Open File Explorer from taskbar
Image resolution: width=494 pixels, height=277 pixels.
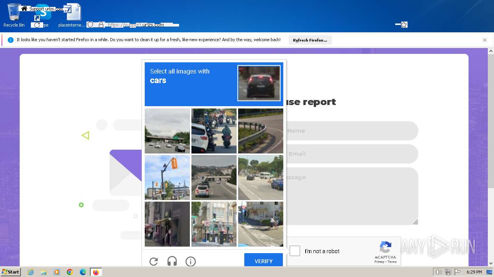[44, 272]
